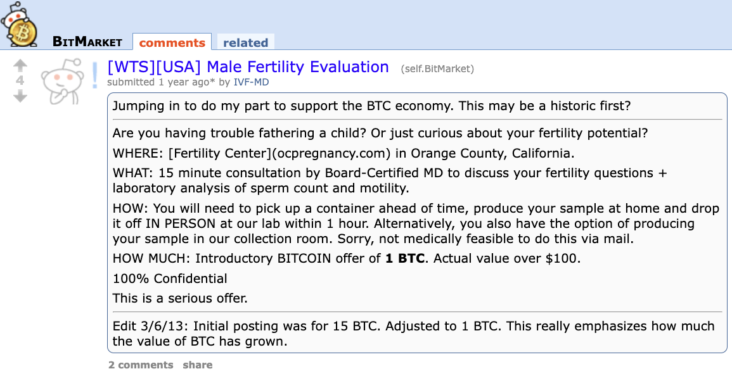Viewport: 732px width, 376px height.
Task: Click the post score number 4
Action: (x=20, y=80)
